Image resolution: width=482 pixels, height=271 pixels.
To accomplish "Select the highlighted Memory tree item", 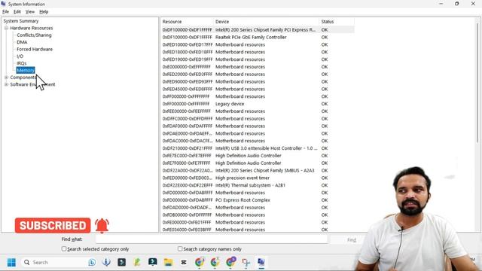I will [26, 70].
